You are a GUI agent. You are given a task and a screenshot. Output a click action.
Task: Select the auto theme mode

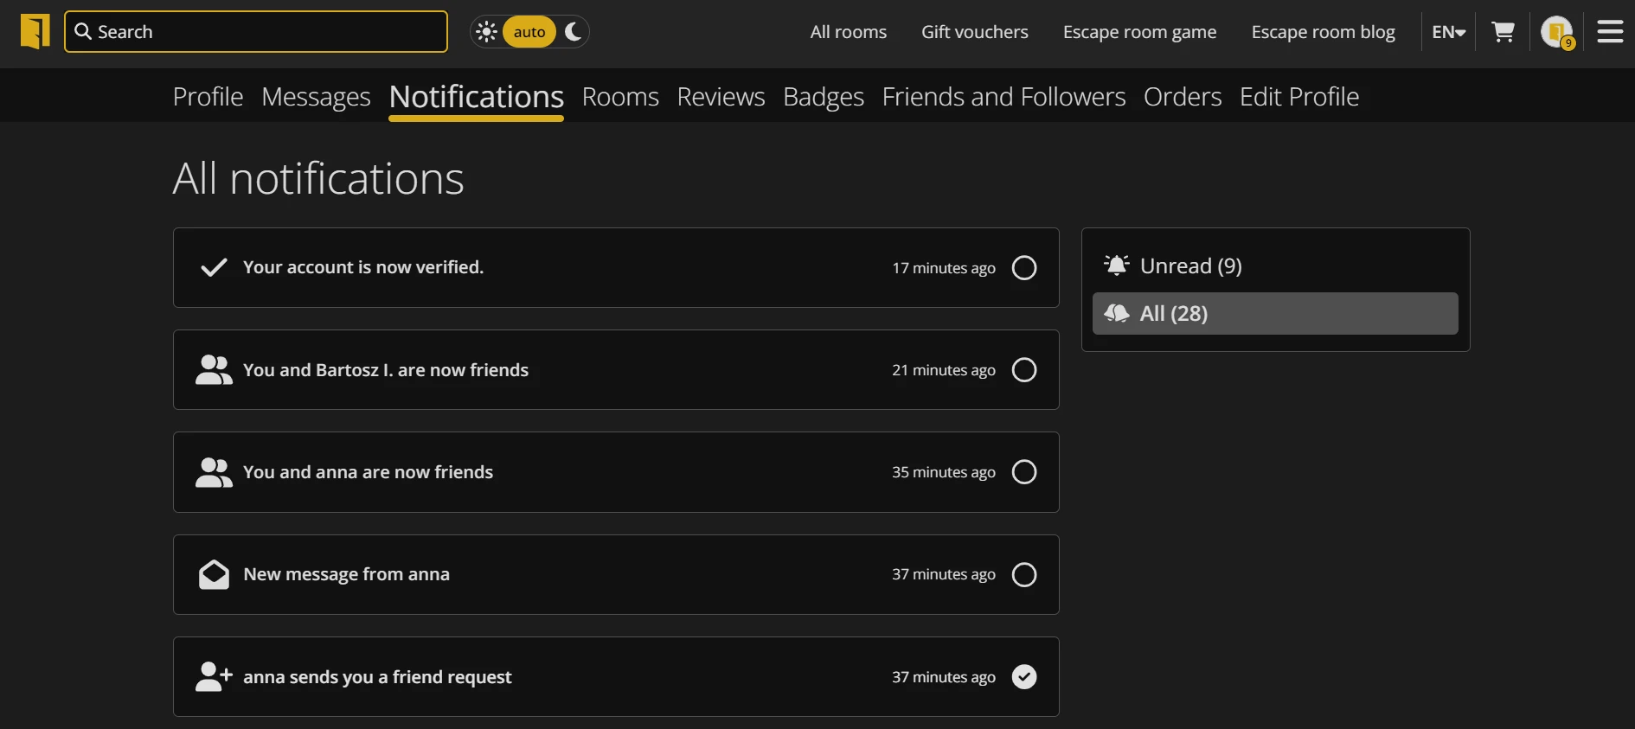(529, 32)
